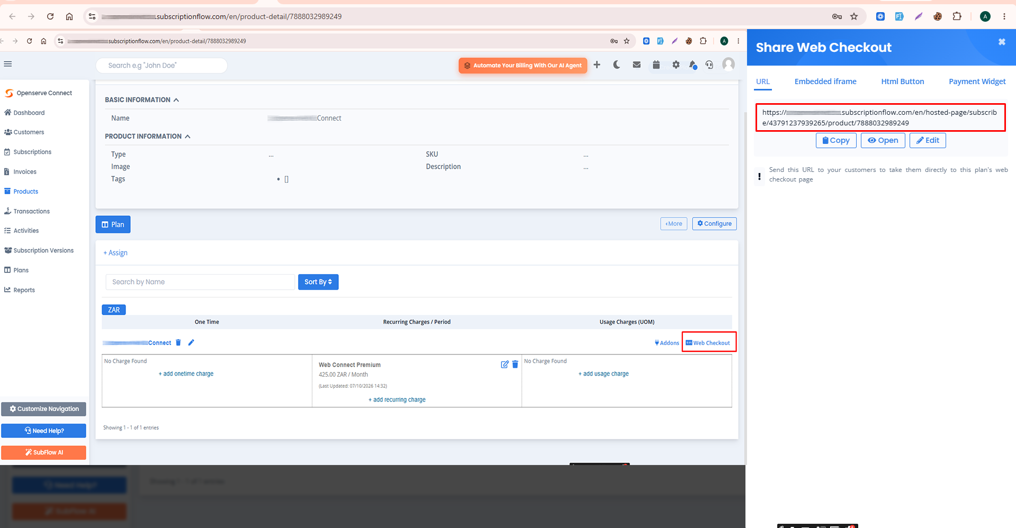Focus the John Doe search field
This screenshot has height=528, width=1016.
tap(161, 66)
